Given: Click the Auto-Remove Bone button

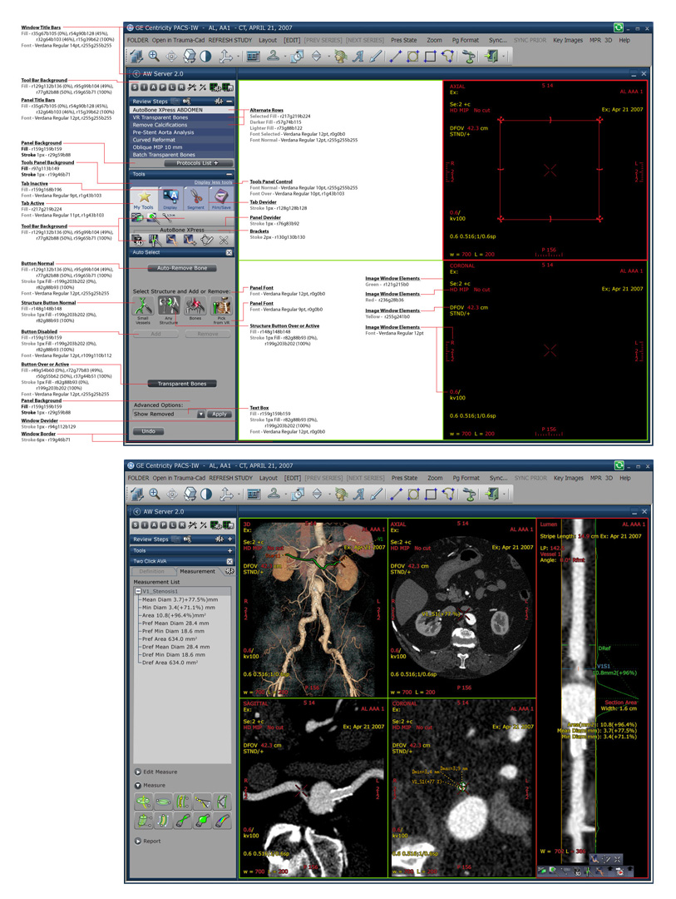Looking at the screenshot, I should click(182, 268).
